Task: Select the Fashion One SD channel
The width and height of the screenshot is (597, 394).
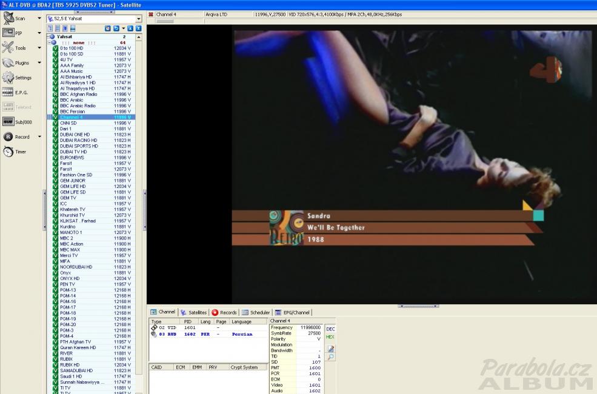Action: pyautogui.click(x=92, y=175)
